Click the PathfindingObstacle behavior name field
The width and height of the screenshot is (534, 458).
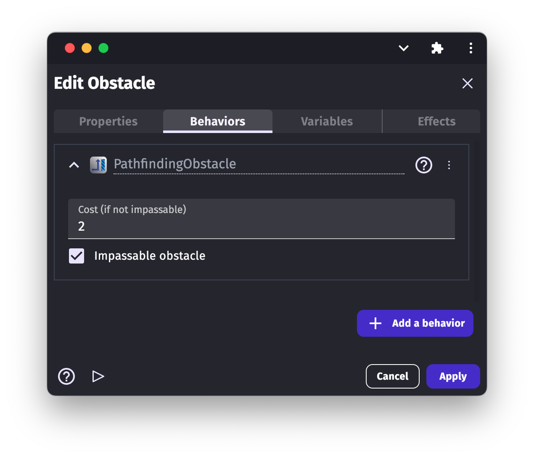click(x=259, y=164)
